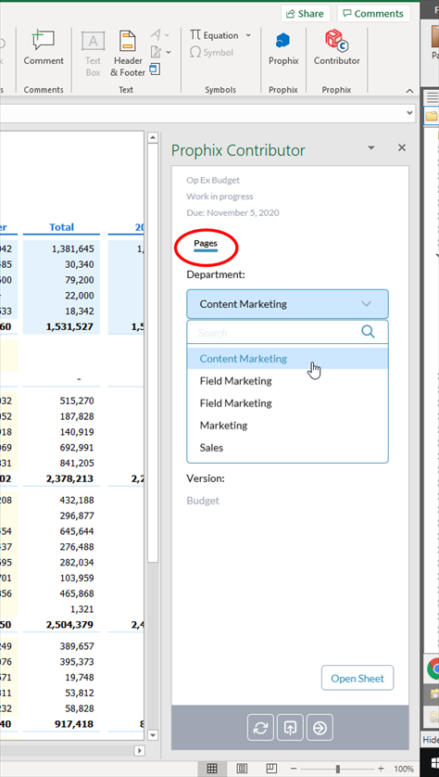Click the Open Sheet button
The width and height of the screenshot is (439, 777).
point(357,678)
